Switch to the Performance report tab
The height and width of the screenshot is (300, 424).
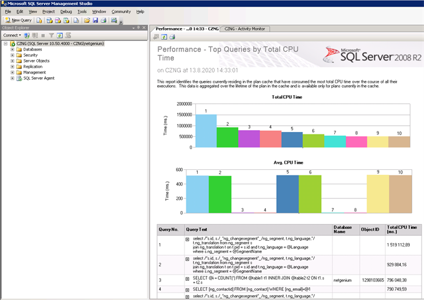(x=187, y=29)
